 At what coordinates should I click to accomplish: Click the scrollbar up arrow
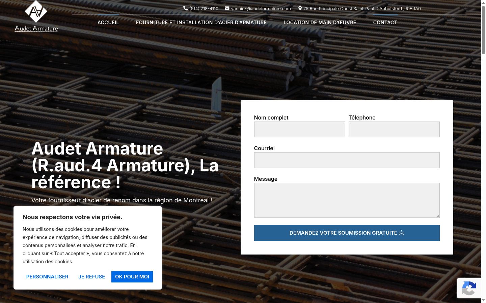click(x=483, y=3)
